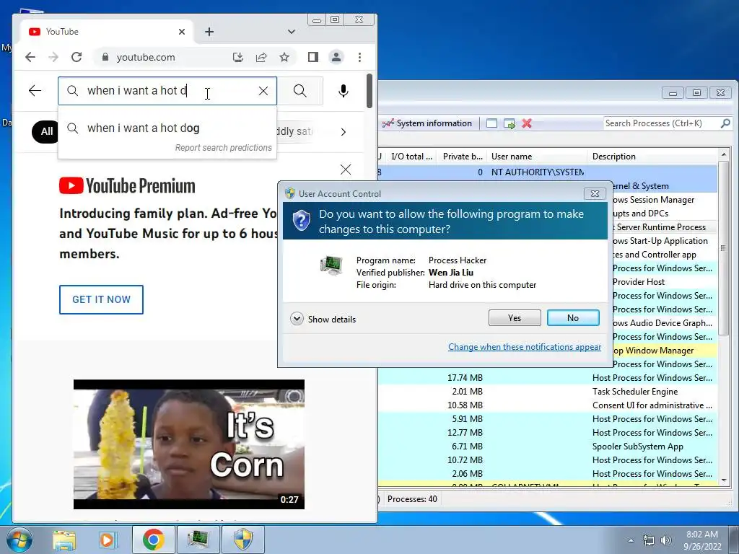Click the find window and thread icon
739x554 pixels.
pyautogui.click(x=510, y=123)
